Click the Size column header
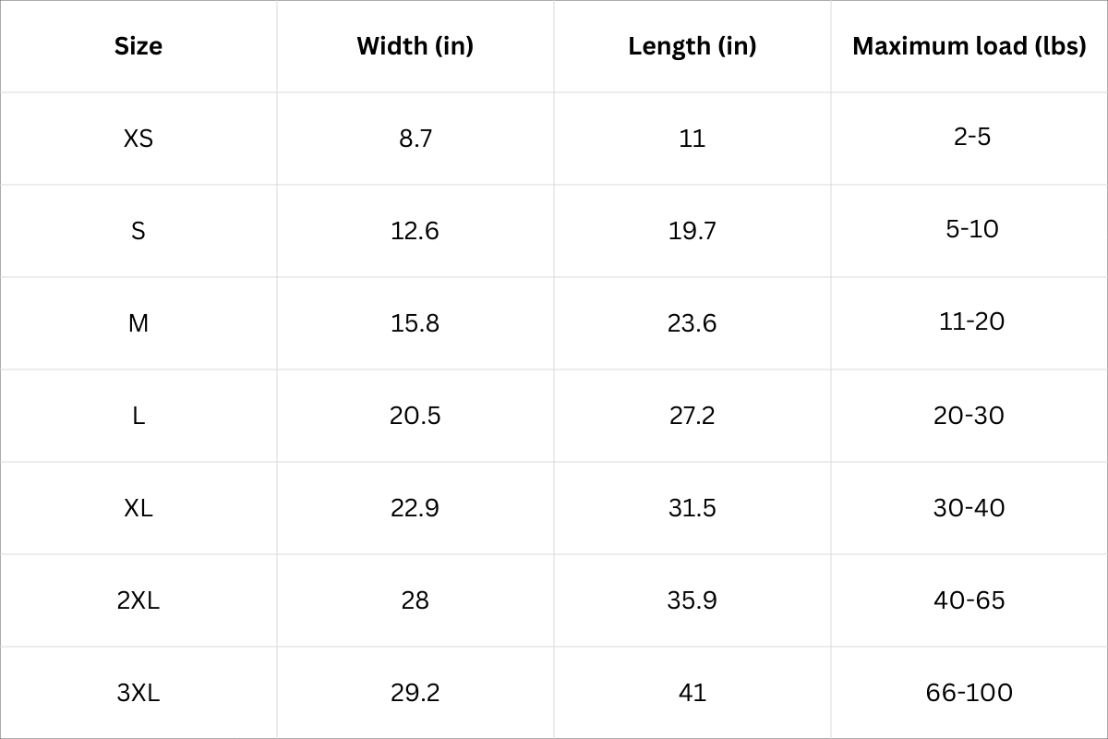 click(x=138, y=46)
